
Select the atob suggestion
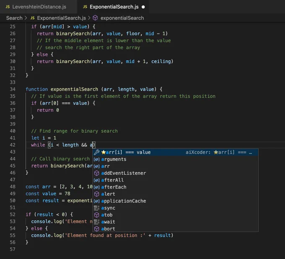(175, 215)
